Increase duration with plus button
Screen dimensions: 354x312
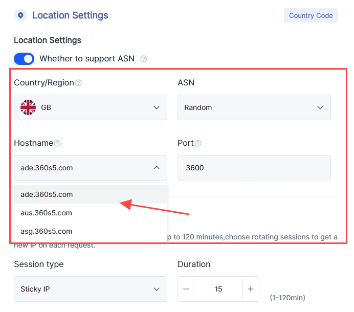[250, 289]
